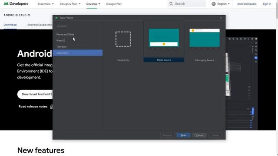Viewport: 278px width, 156px height.
Task: Click the Sign in link
Action: click(267, 4)
